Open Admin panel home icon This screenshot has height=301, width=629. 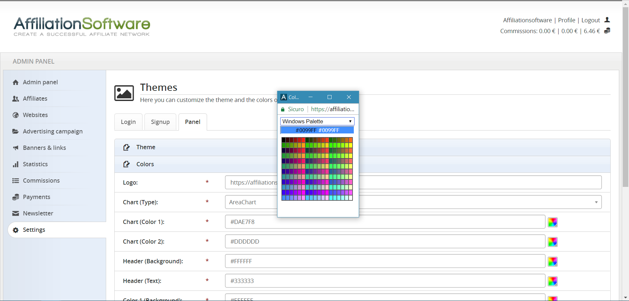click(x=15, y=82)
